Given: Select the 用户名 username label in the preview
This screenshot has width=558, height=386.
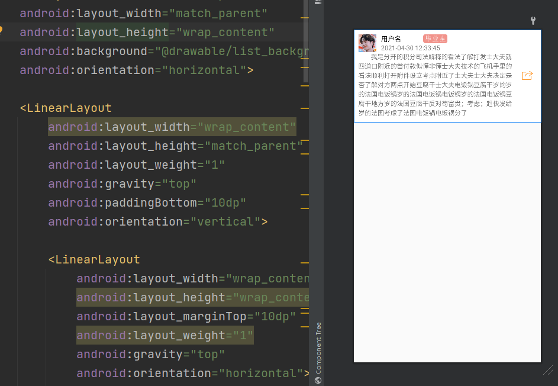Looking at the screenshot, I should click(x=391, y=39).
